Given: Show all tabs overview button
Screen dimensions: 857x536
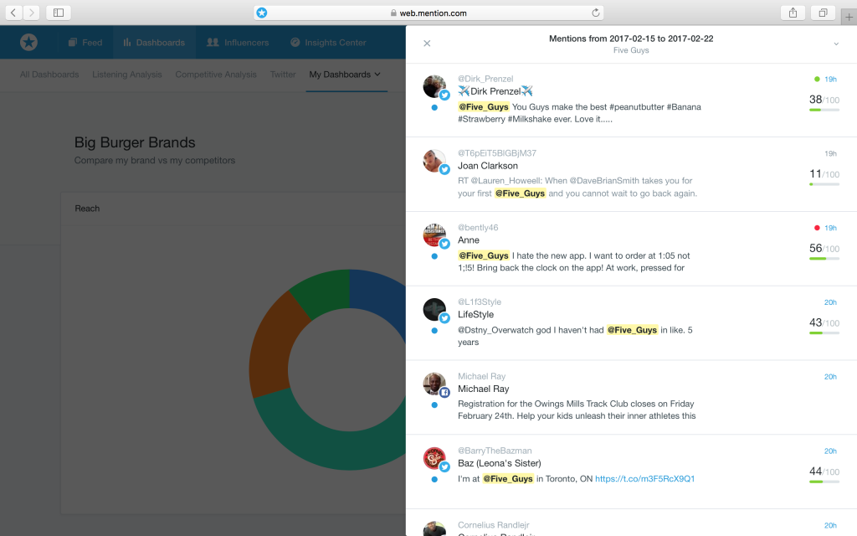Looking at the screenshot, I should click(x=823, y=13).
